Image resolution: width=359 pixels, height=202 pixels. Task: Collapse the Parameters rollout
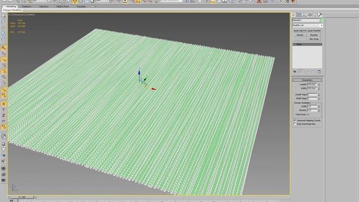click(x=307, y=80)
